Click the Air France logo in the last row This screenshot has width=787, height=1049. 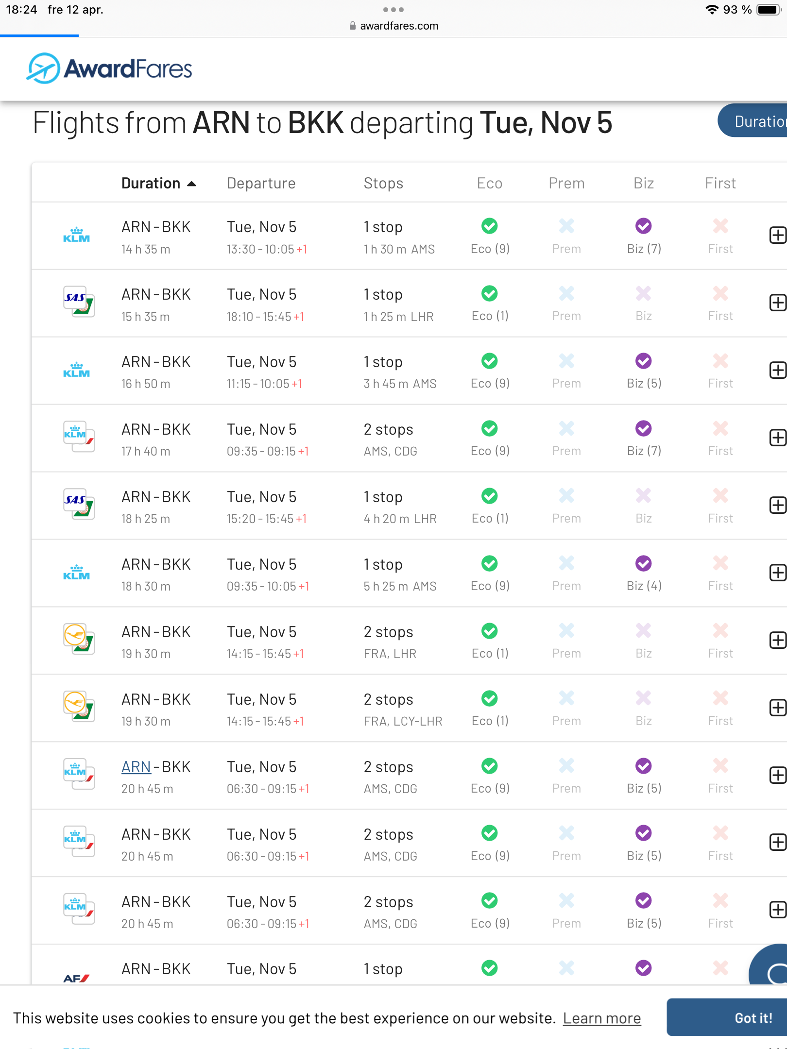[x=76, y=978]
